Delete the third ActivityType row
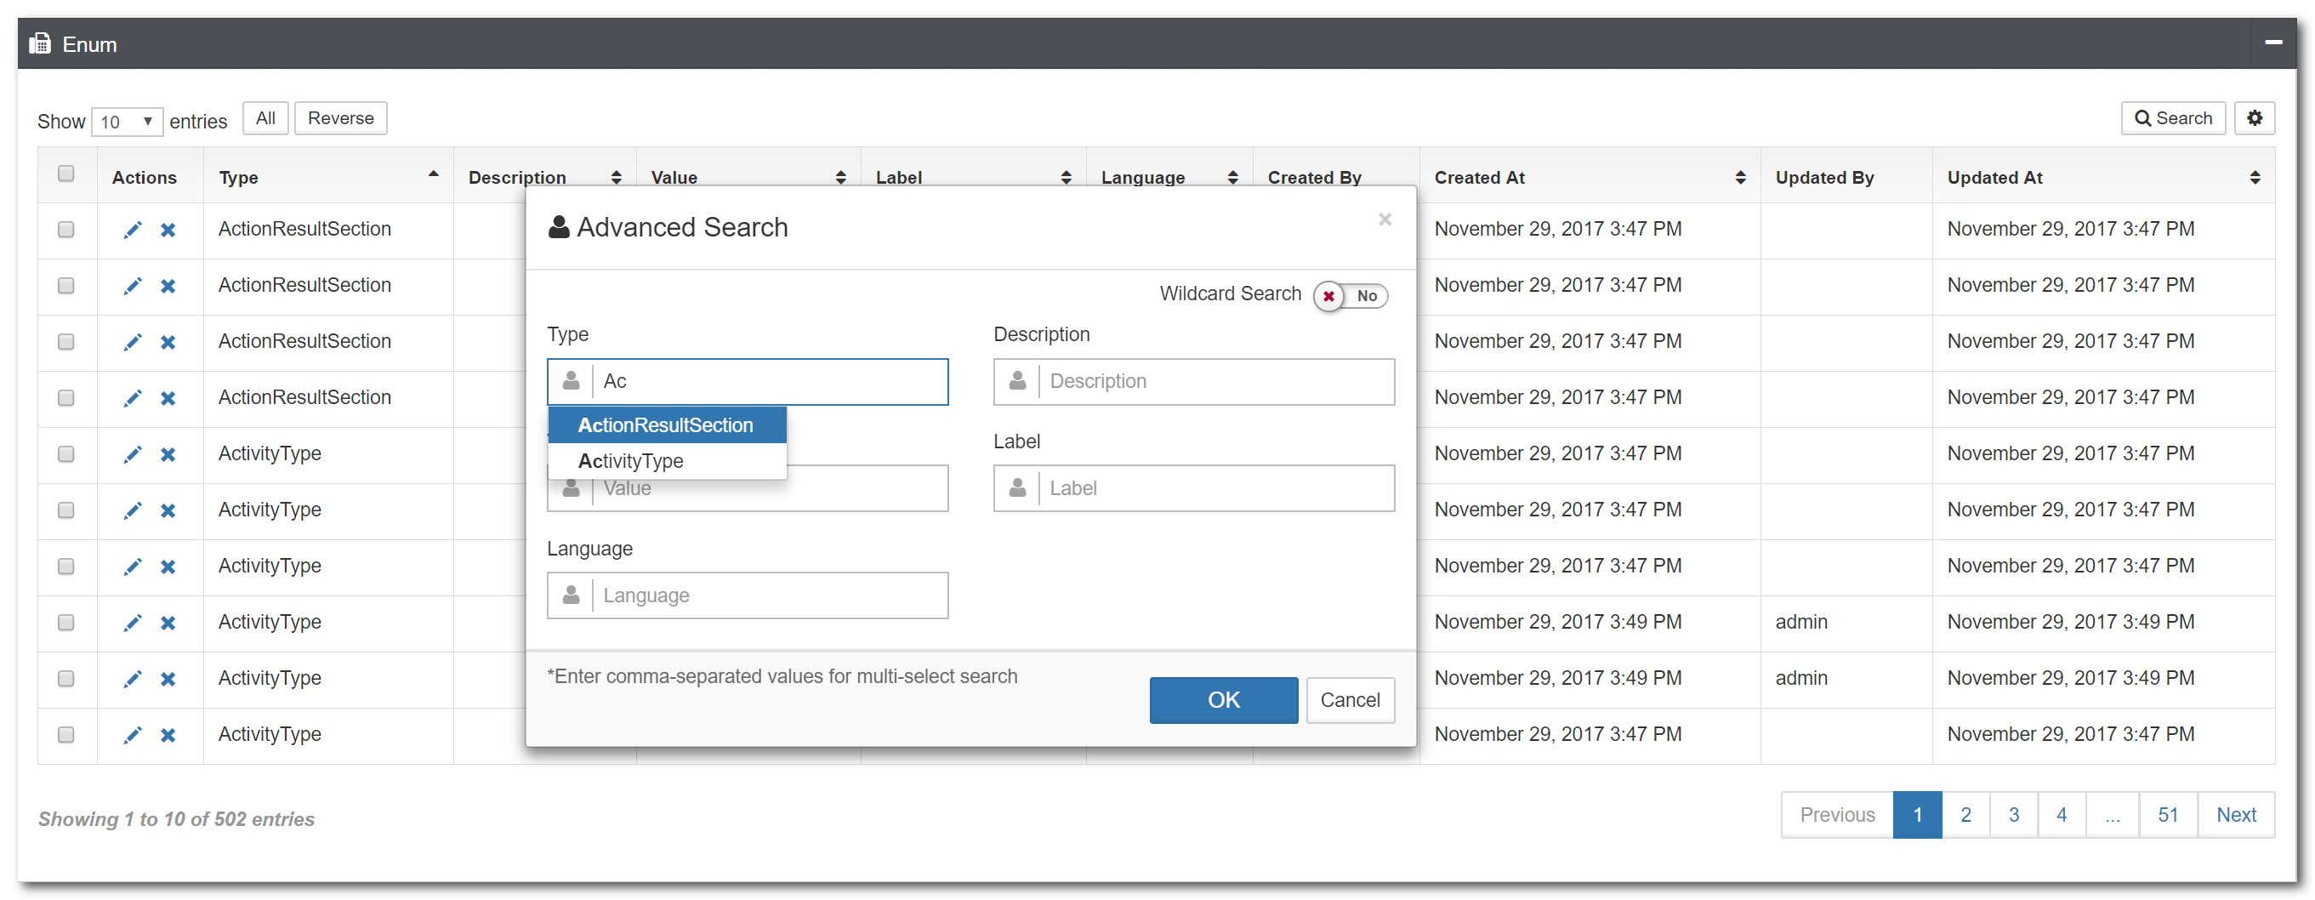Image resolution: width=2315 pixels, height=900 pixels. click(168, 567)
